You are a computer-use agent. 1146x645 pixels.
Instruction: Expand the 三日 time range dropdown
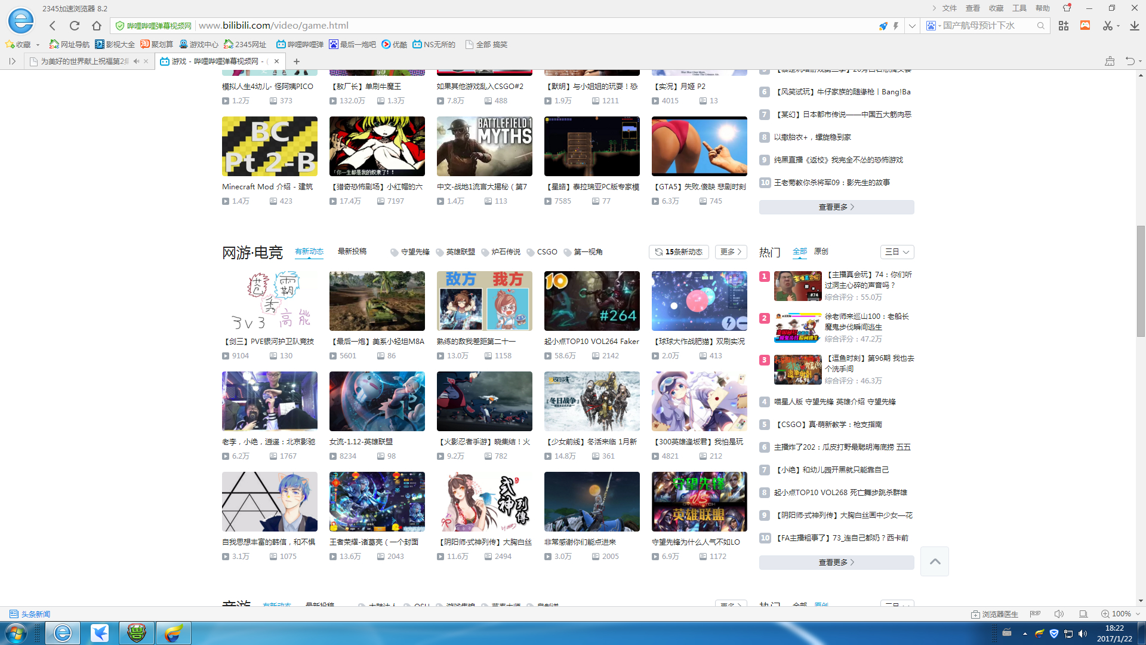pos(897,252)
